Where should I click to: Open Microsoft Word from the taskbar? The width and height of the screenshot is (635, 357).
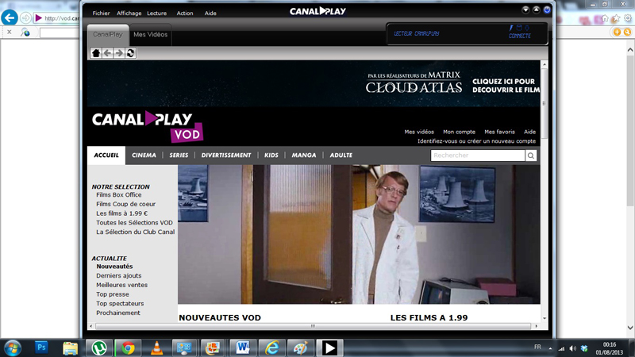[x=243, y=347]
